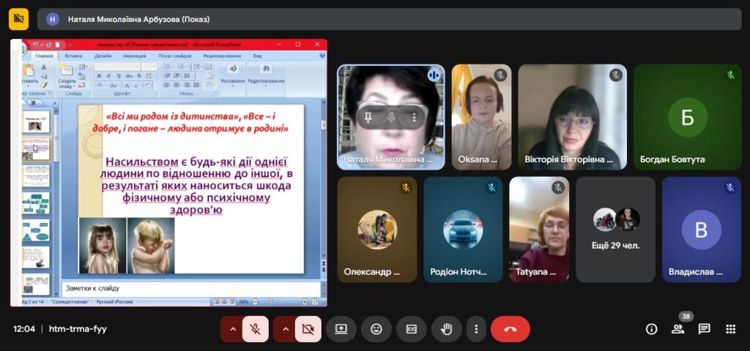Open the chat messages panel
The image size is (750, 351).
point(704,329)
